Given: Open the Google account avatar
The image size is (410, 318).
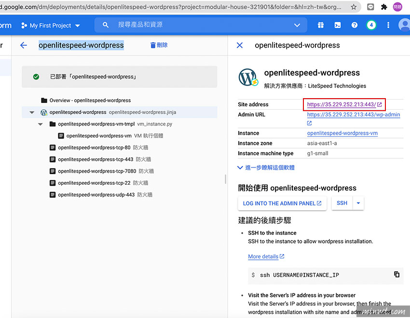Looking at the screenshot, I should pos(404,25).
